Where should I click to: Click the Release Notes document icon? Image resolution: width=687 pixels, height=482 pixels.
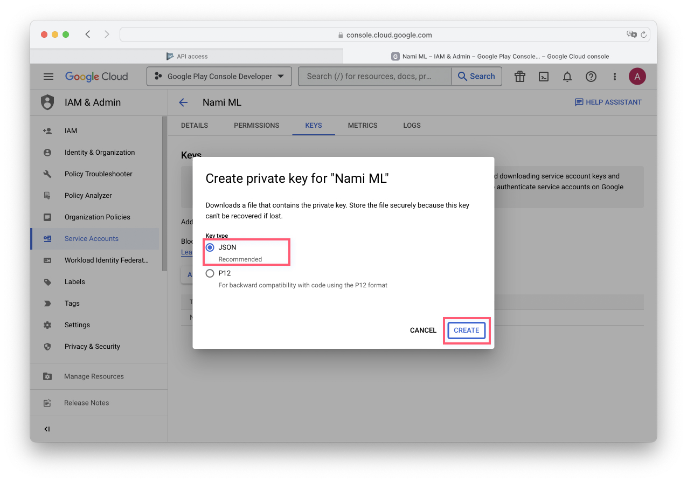[x=47, y=403]
